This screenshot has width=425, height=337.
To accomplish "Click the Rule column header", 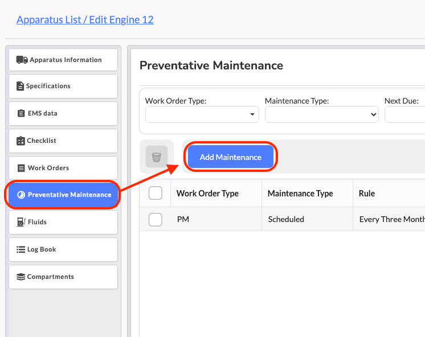I will click(x=367, y=194).
